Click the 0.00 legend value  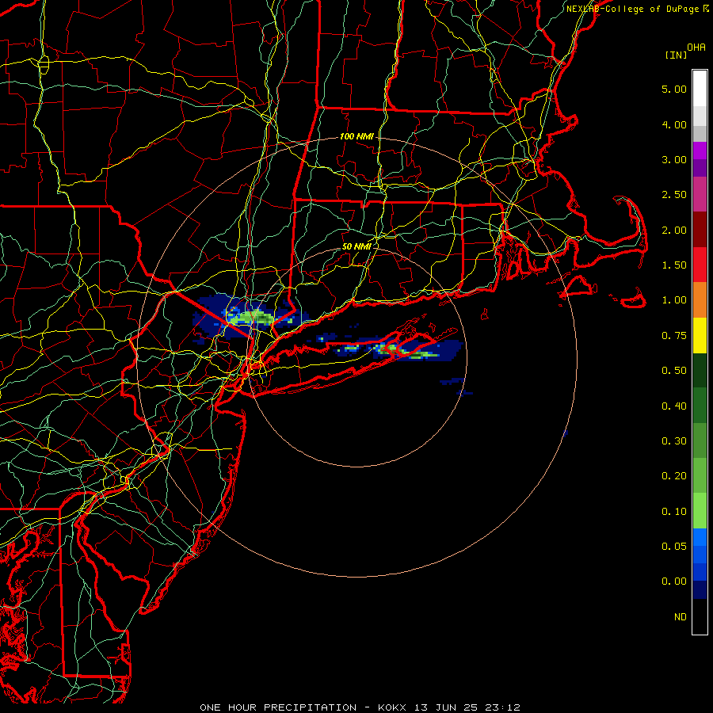[x=674, y=581]
